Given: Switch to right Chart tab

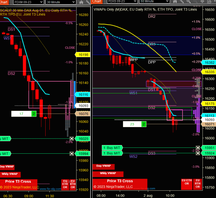Looking at the screenshot, I should 96,1.
